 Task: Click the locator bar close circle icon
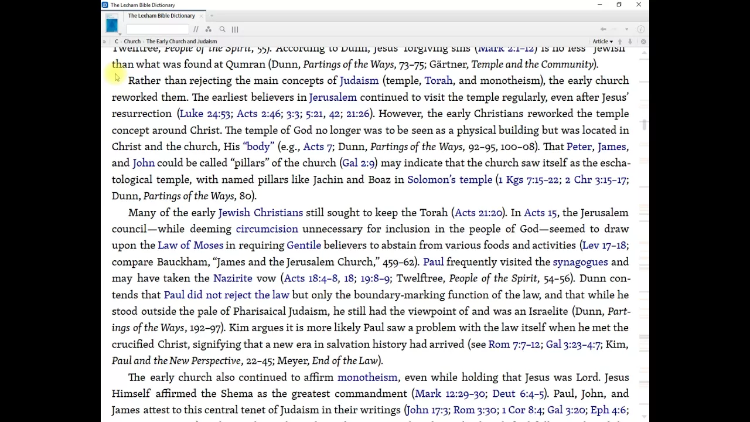point(643,42)
